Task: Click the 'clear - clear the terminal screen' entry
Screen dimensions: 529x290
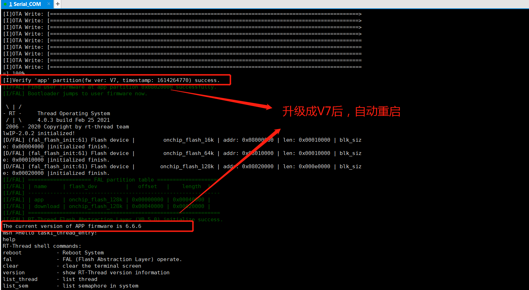Action: 72,266
